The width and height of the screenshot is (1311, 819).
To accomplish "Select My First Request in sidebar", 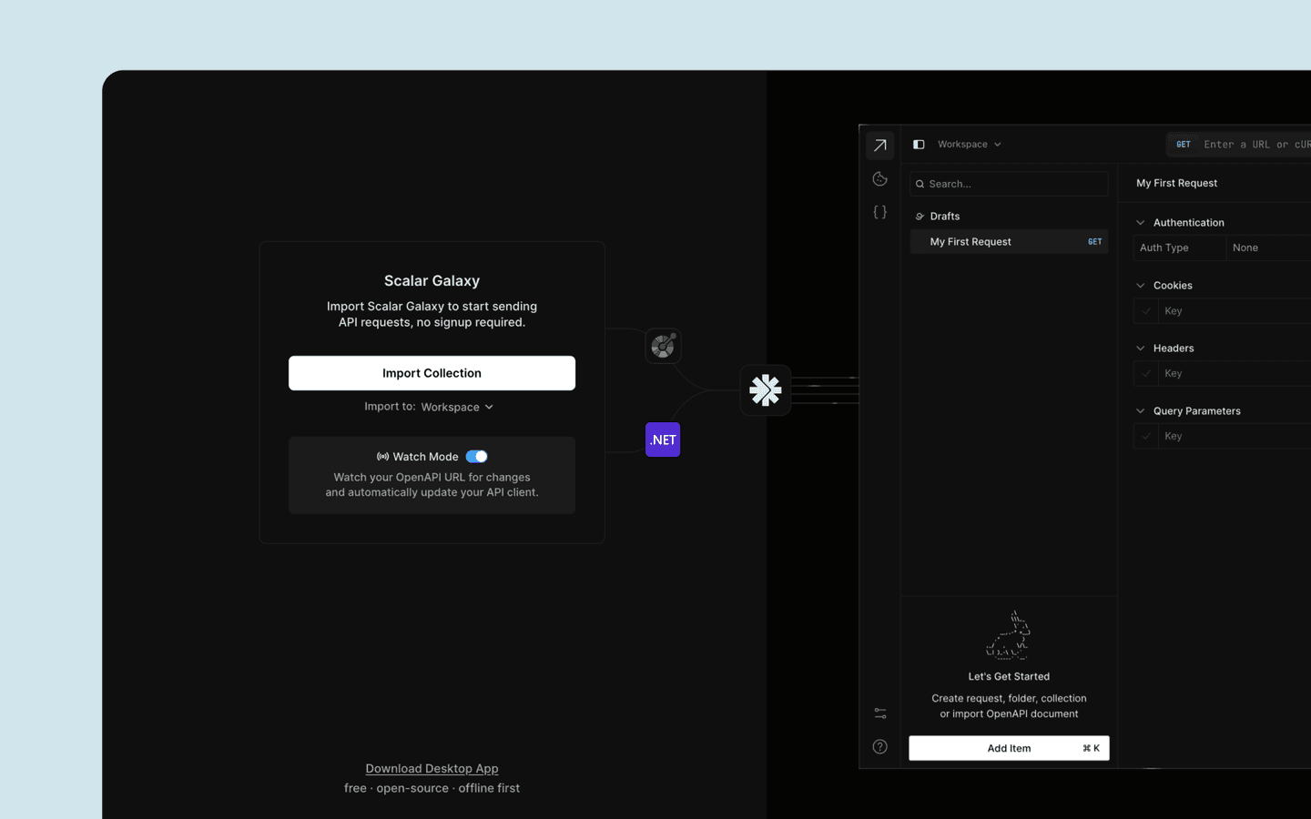I will [x=1009, y=242].
